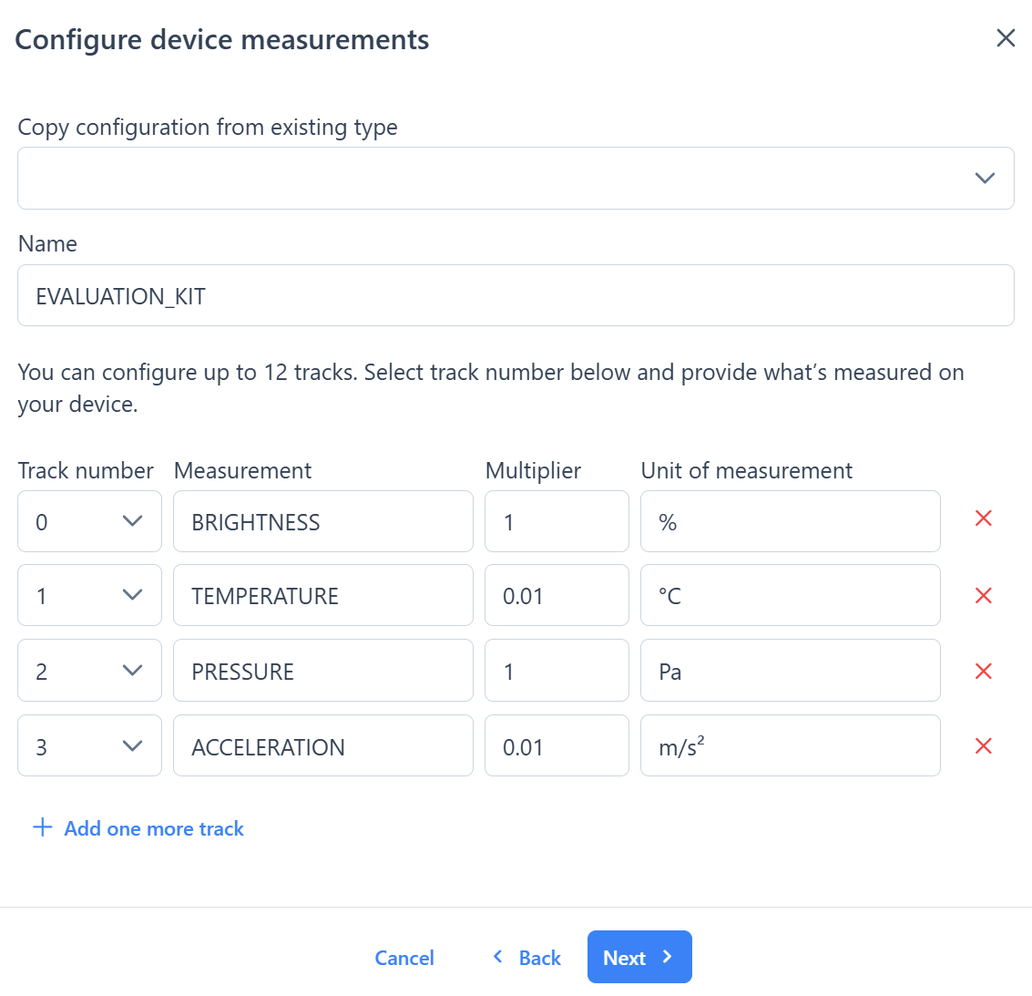Close the Configure device measurements dialog
Viewport: 1032px width, 996px height.
point(1005,38)
